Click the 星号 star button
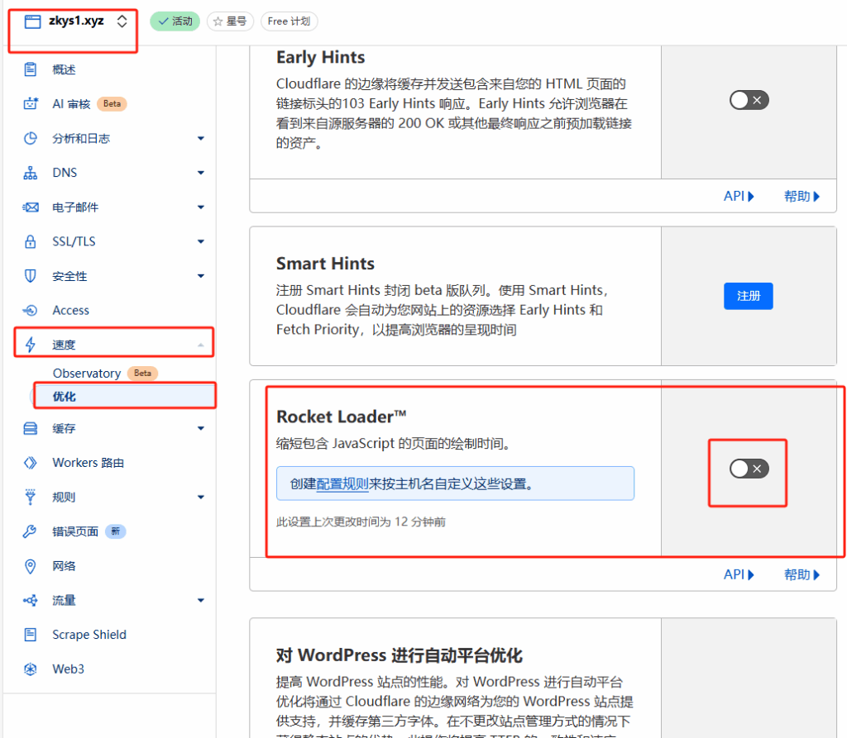 [230, 21]
